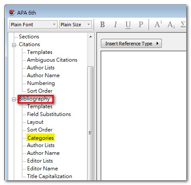The height and width of the screenshot is (185, 191).
Task: Open the Plain Font dropdown
Action: (33, 25)
